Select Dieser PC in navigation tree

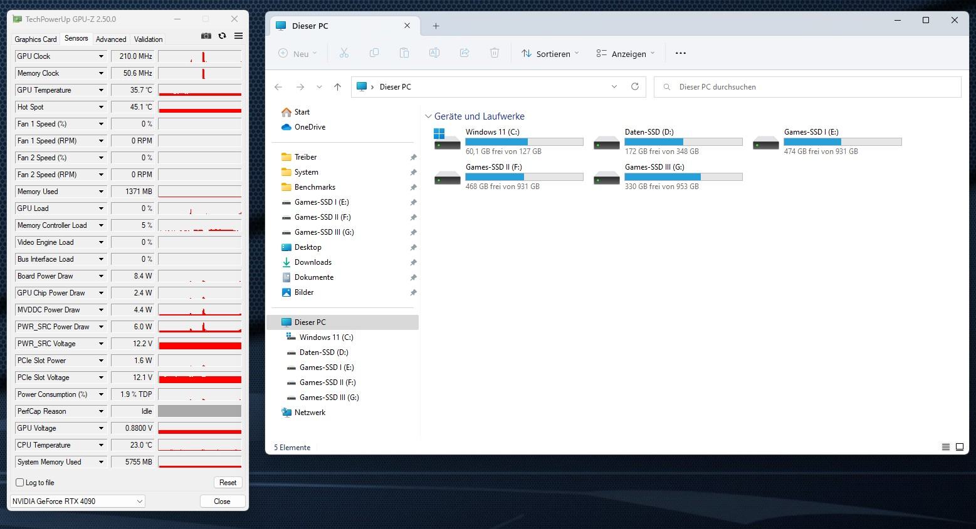tap(342, 322)
